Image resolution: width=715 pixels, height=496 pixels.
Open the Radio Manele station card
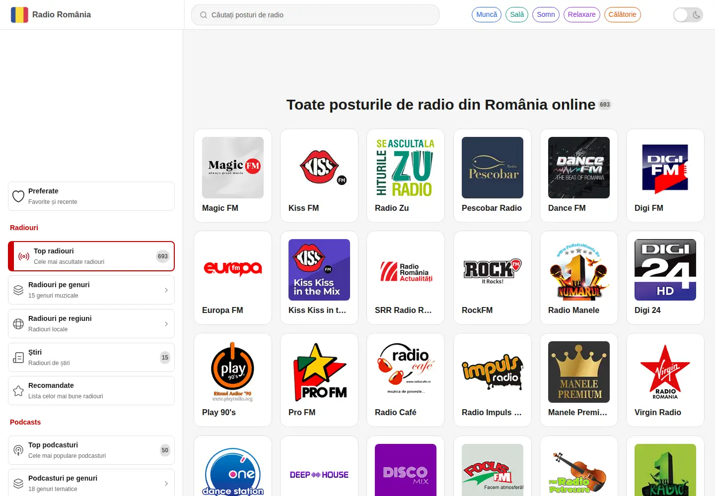(579, 278)
